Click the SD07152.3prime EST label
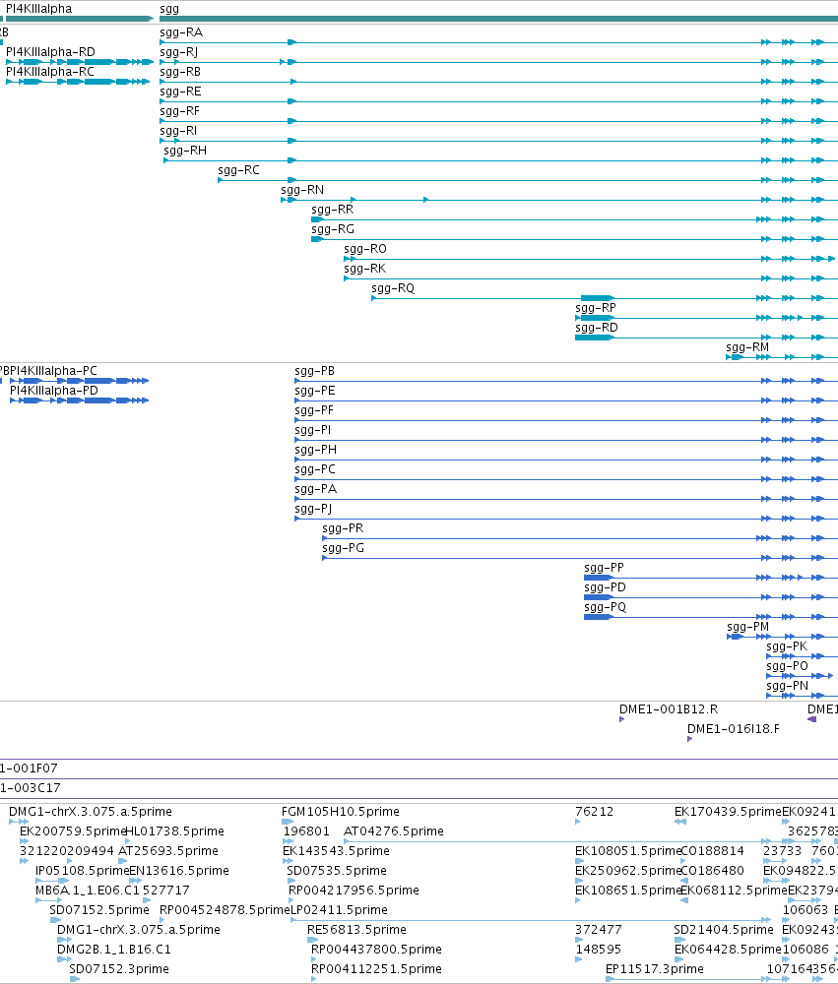This screenshot has height=984, width=838. pos(119,969)
